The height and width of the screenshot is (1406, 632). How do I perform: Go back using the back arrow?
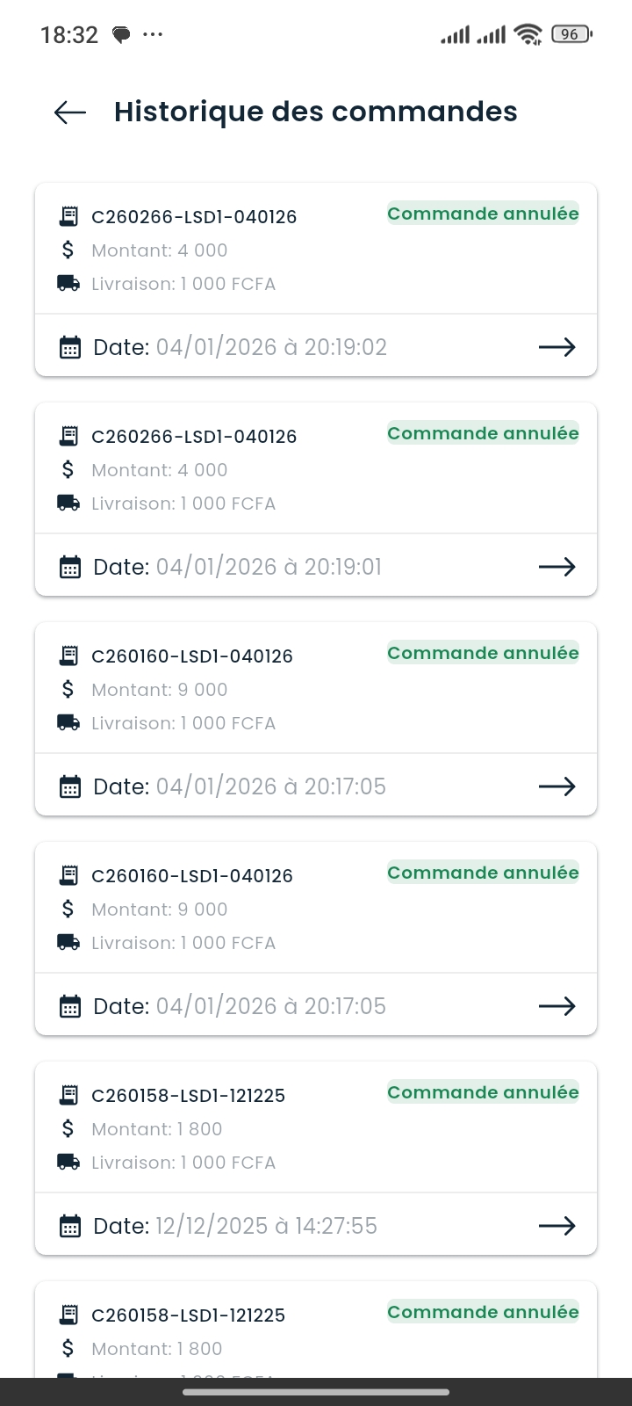coord(70,112)
